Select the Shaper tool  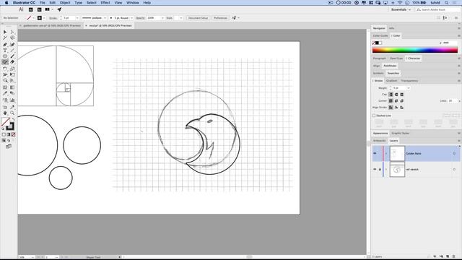[x=5, y=62]
